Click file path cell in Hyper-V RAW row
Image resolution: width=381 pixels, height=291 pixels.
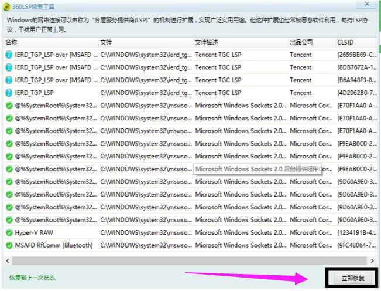(x=146, y=232)
